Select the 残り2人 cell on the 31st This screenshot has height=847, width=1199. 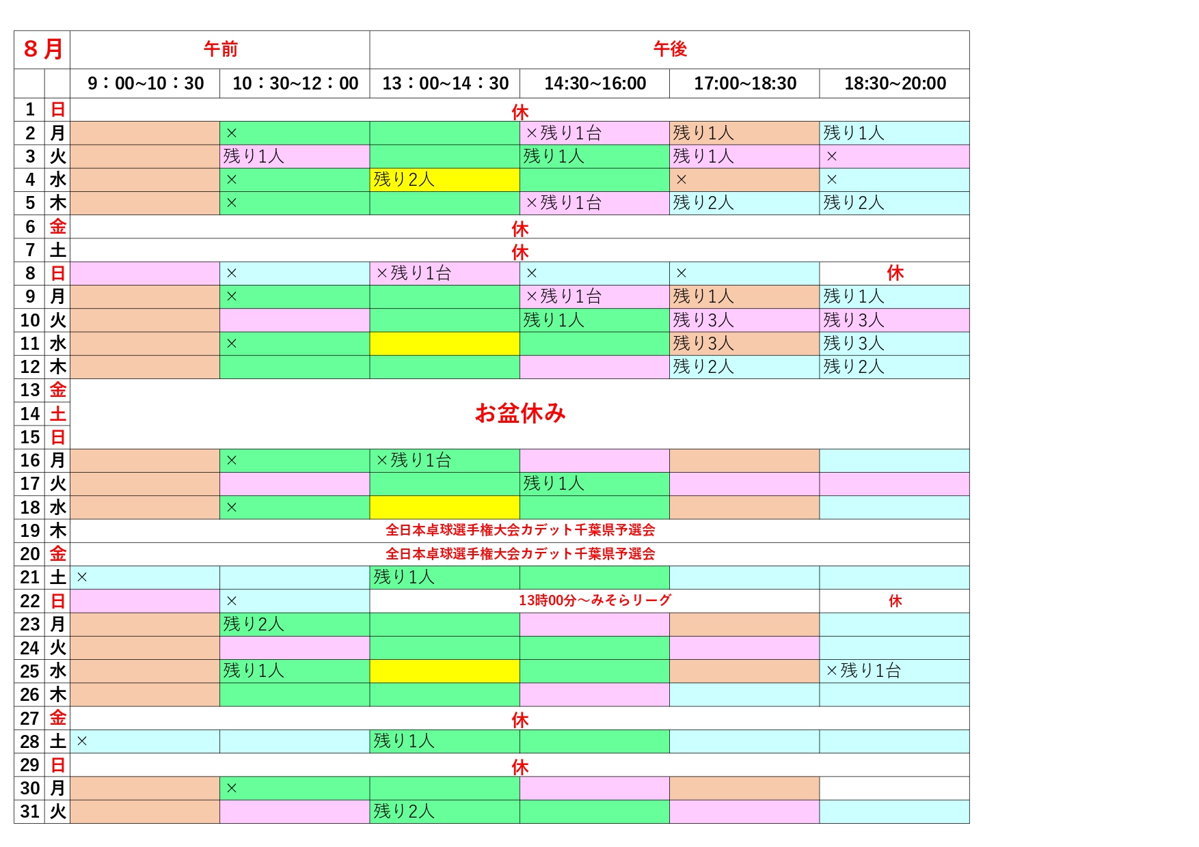(444, 811)
